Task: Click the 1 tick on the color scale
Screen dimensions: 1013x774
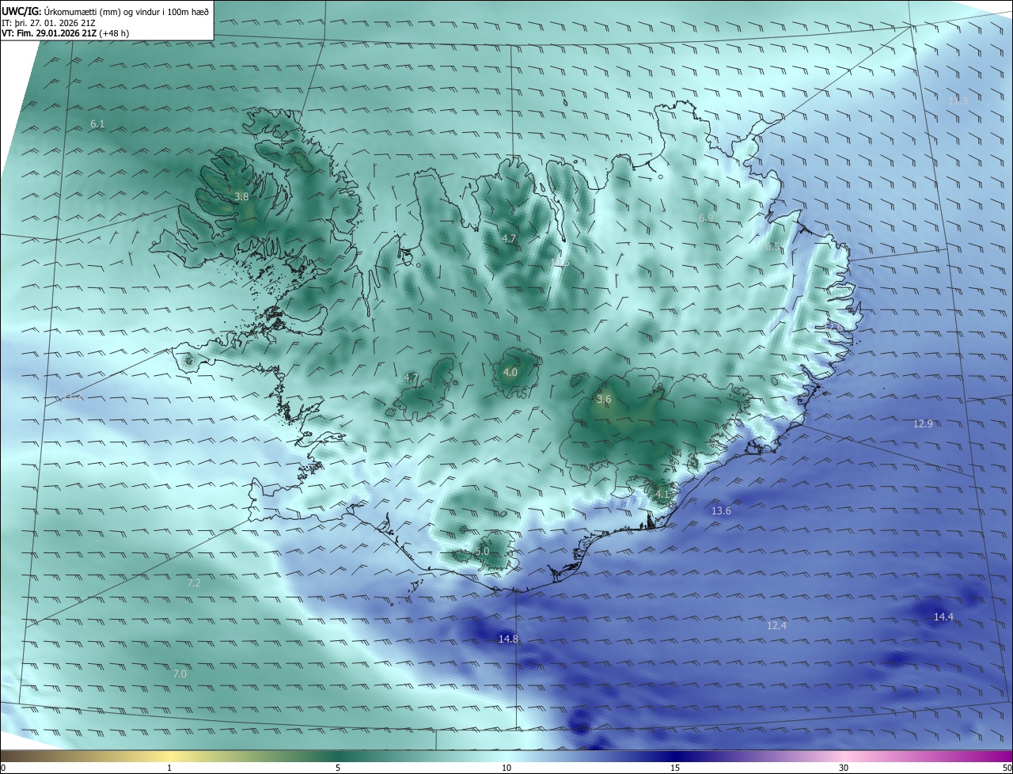Action: pyautogui.click(x=170, y=768)
